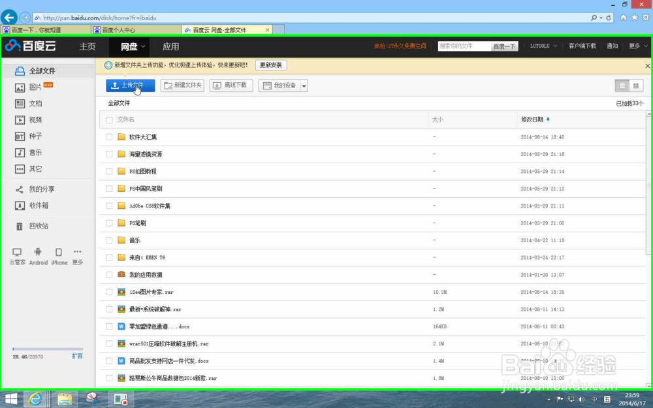
Task: Click the storage usage progress bar
Action: point(48,349)
